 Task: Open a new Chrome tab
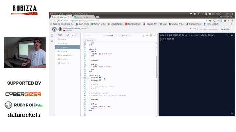coord(98,17)
